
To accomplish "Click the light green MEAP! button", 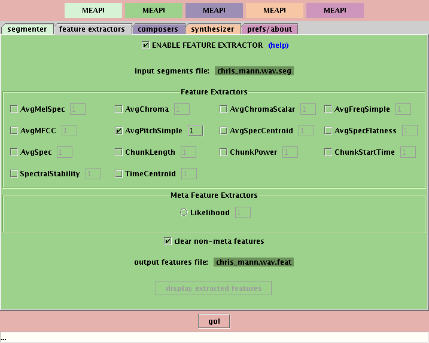I will pos(93,10).
